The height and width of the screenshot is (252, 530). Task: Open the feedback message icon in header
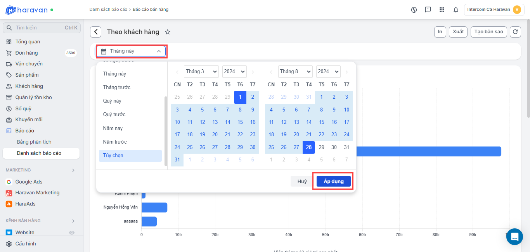coord(428,10)
